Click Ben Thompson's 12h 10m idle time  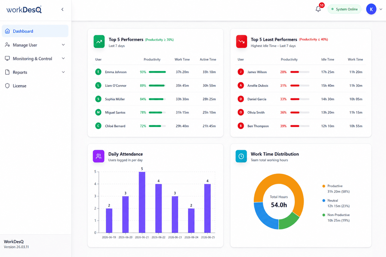coord(327,126)
